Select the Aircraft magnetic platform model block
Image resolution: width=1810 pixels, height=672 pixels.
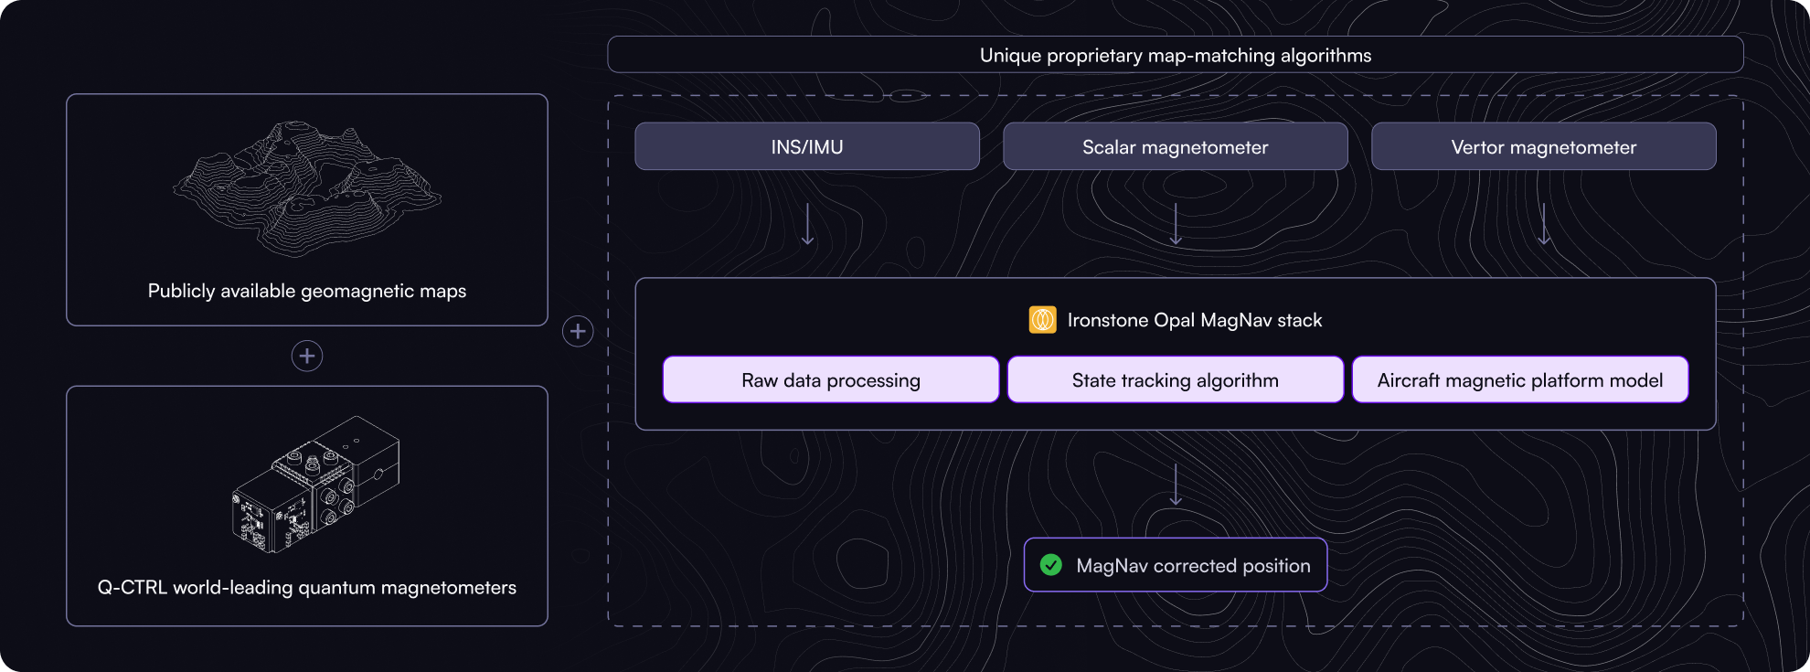(x=1520, y=379)
